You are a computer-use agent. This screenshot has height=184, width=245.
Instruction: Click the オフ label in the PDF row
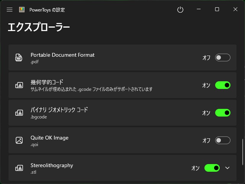tap(206, 58)
